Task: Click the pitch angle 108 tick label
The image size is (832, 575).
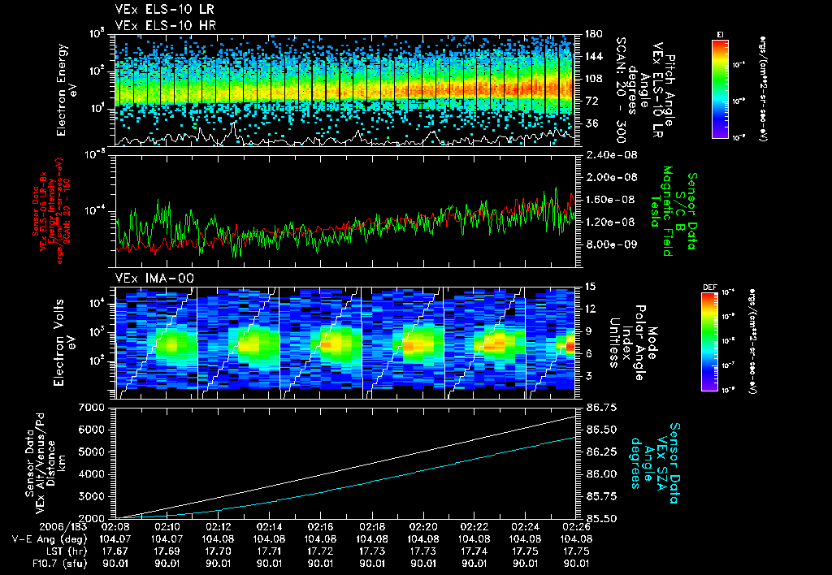Action: click(x=594, y=79)
